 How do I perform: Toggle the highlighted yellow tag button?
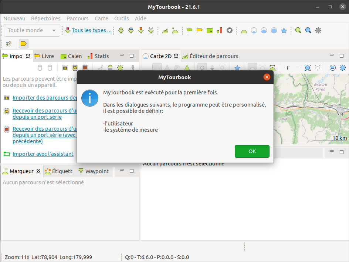[x=23, y=44]
